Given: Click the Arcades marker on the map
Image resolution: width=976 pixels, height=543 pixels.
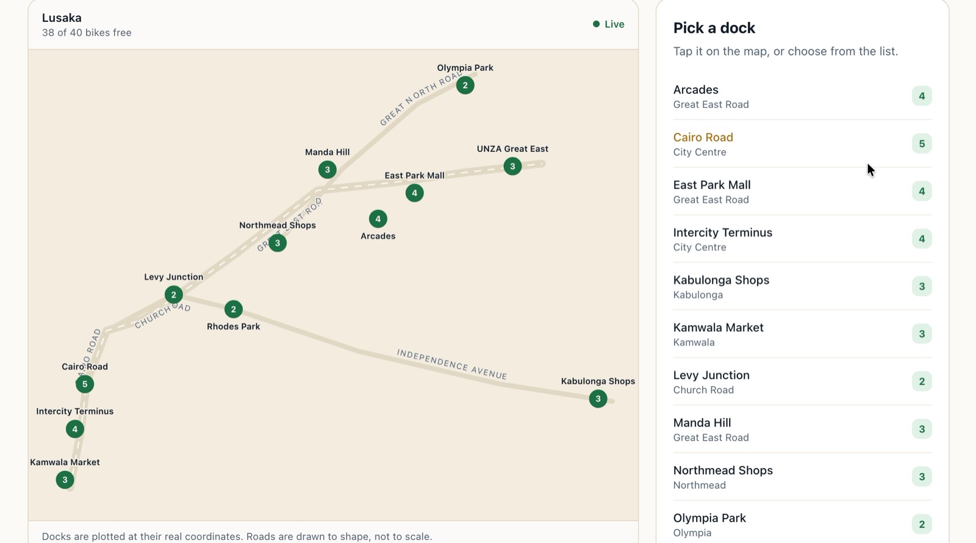Looking at the screenshot, I should point(378,218).
